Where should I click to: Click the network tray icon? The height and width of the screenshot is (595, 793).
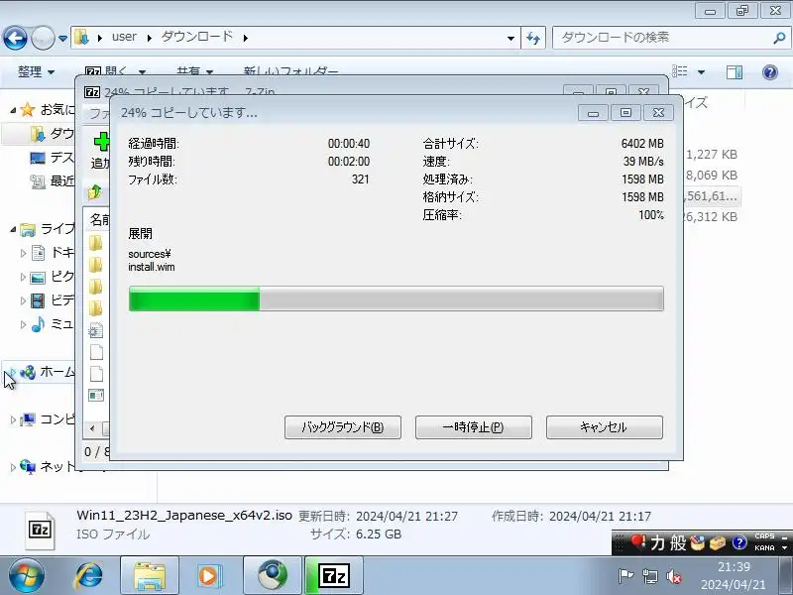click(x=649, y=576)
